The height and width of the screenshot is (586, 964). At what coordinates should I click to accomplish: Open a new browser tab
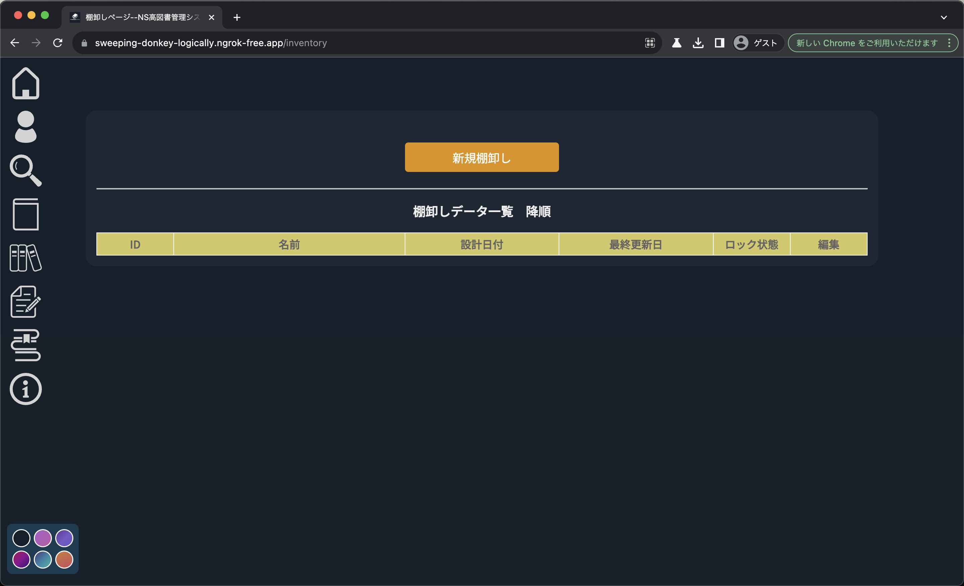click(237, 18)
